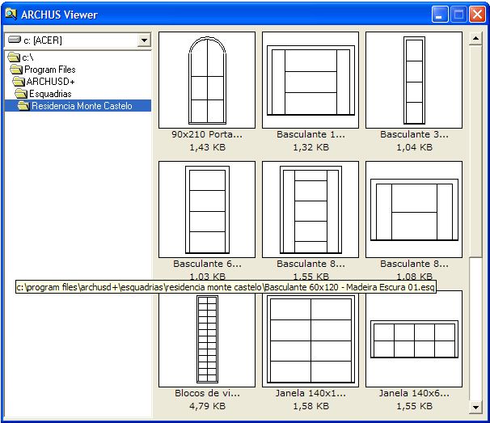Viewport: 490px width, 423px height.
Task: Open the Esquadrias folder
Action: [50, 94]
